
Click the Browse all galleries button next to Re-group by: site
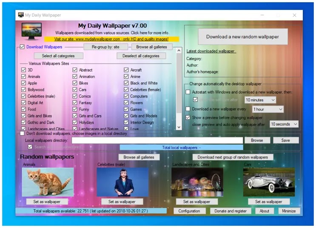tap(152, 47)
